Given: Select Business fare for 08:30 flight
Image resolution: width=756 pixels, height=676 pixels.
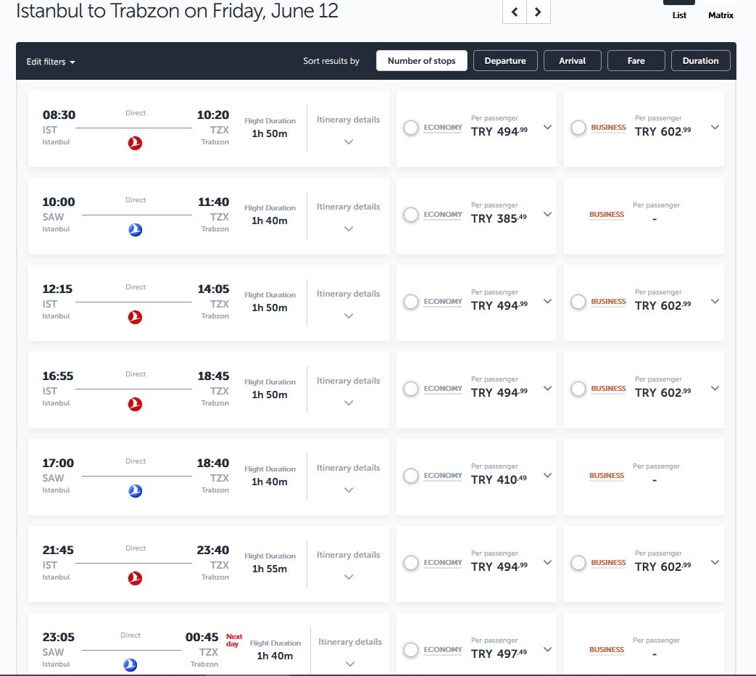Looking at the screenshot, I should pyautogui.click(x=578, y=128).
